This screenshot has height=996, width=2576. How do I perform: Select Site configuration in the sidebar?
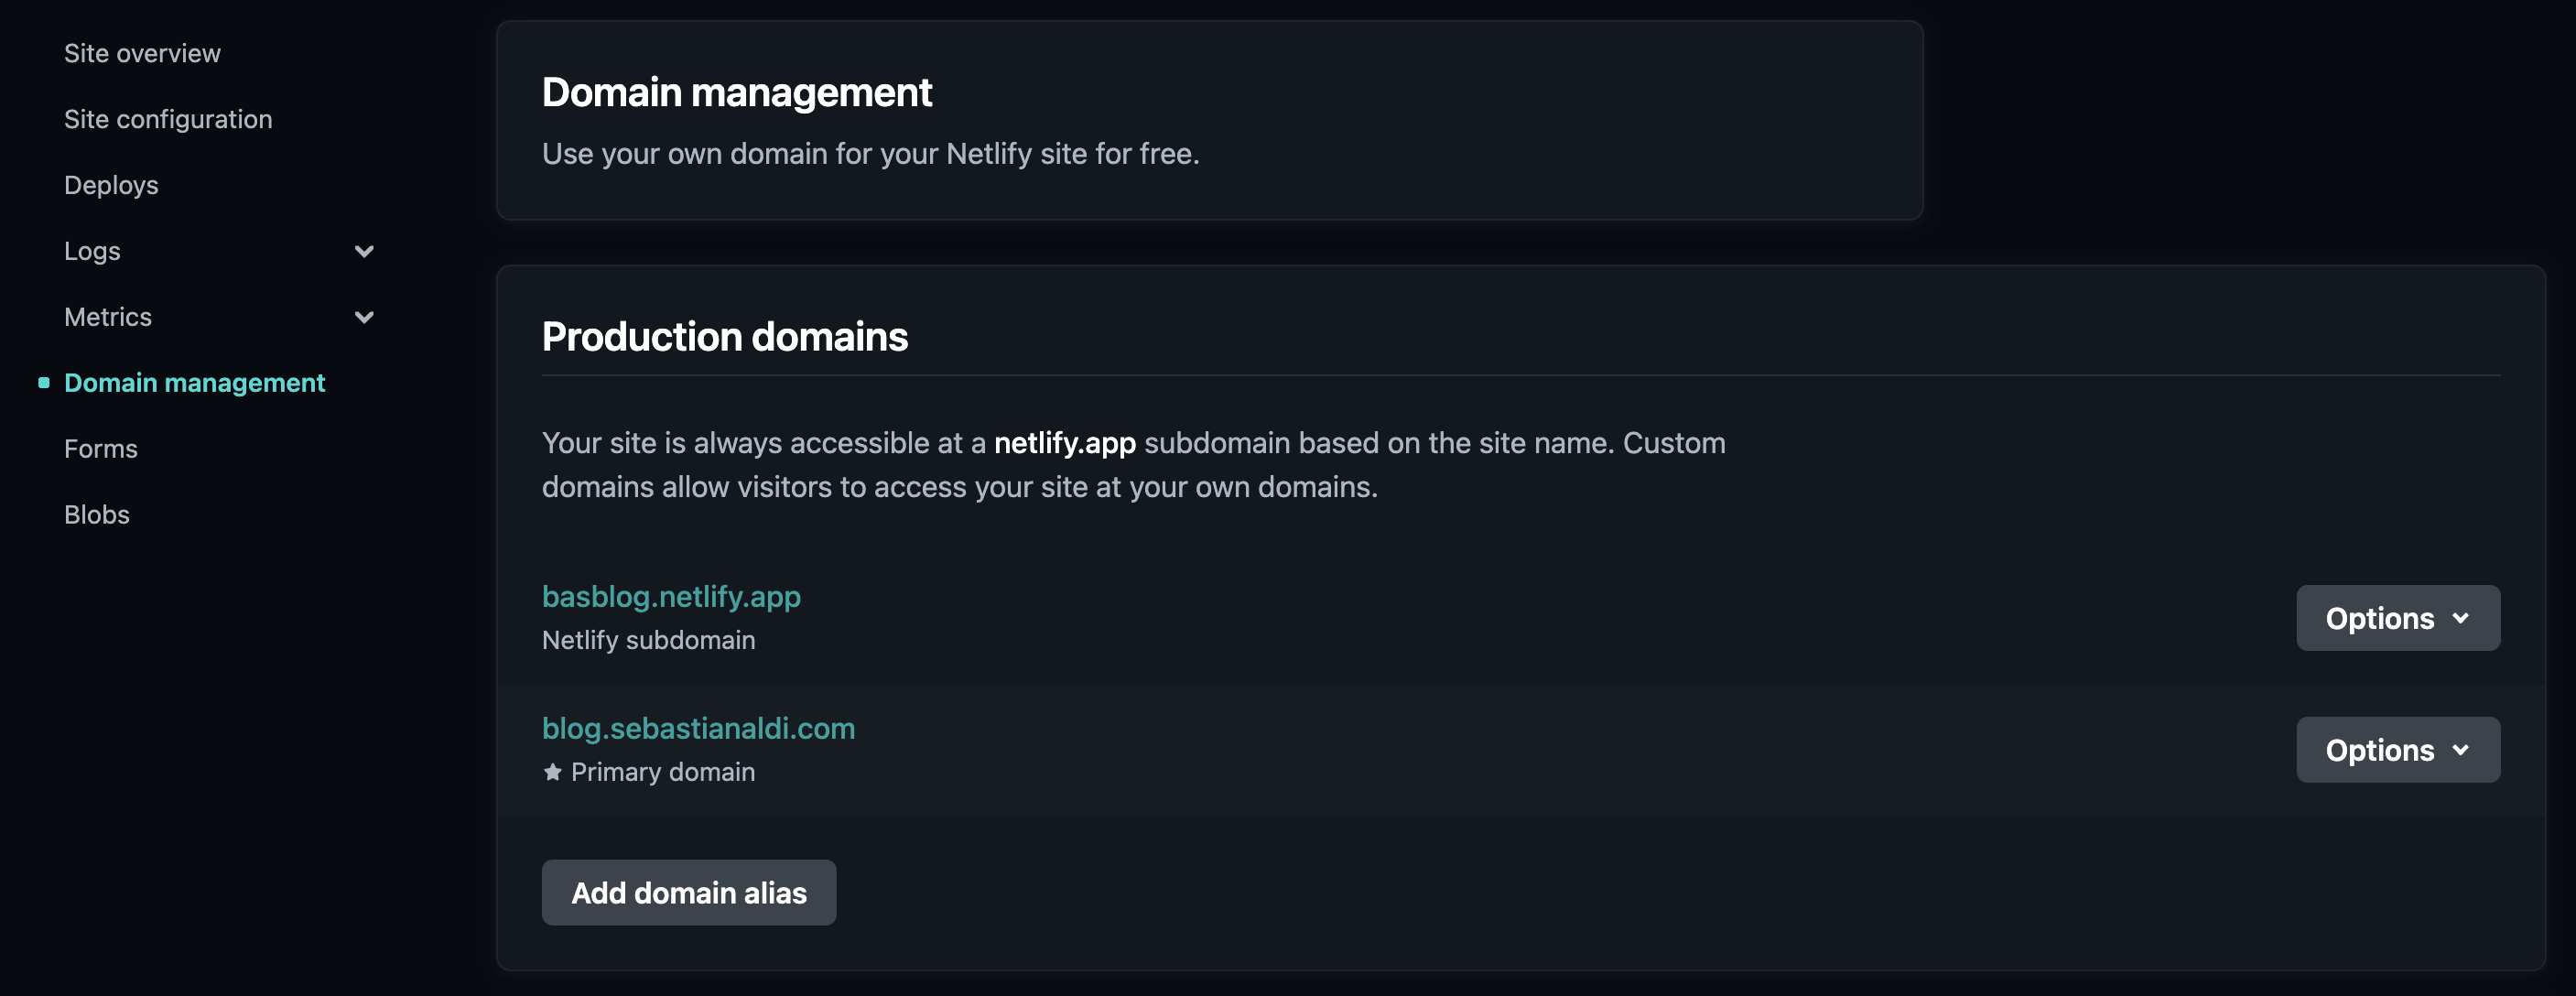point(168,119)
